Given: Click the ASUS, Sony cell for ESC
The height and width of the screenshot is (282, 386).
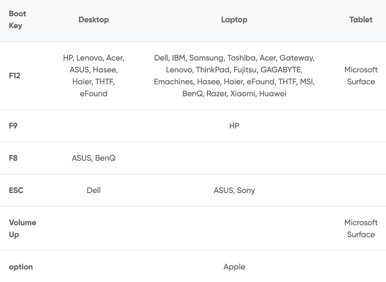Looking at the screenshot, I should click(234, 190).
